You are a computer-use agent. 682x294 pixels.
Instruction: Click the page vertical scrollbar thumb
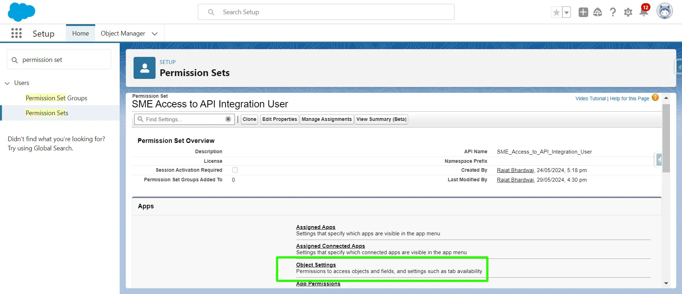pyautogui.click(x=666, y=139)
